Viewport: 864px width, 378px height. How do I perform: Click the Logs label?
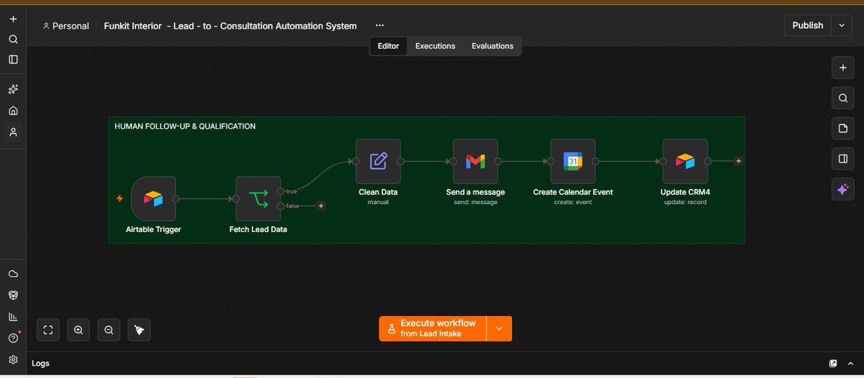(x=40, y=364)
